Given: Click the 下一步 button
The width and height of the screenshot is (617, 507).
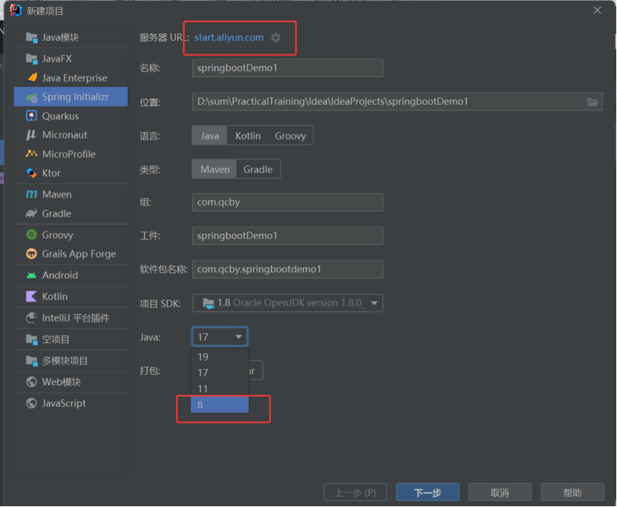Looking at the screenshot, I should [x=428, y=492].
